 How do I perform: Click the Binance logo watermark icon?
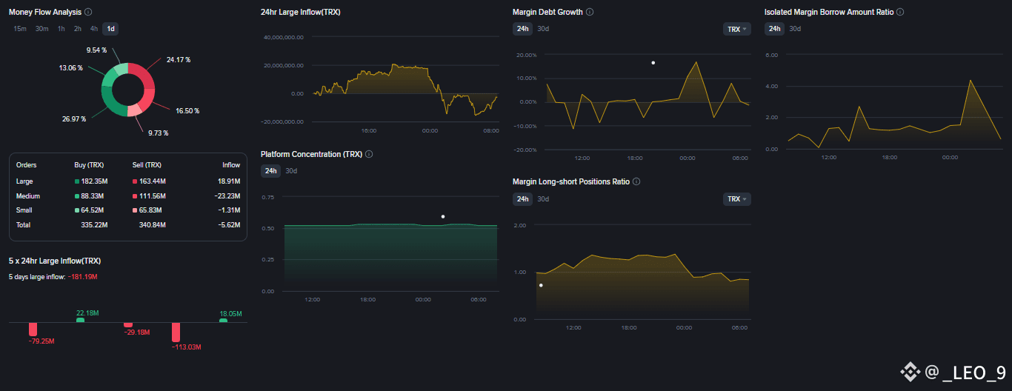pyautogui.click(x=909, y=372)
